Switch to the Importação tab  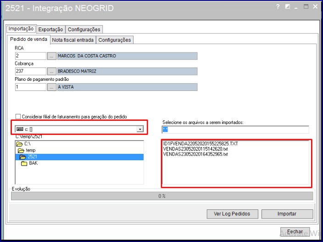[x=21, y=28]
